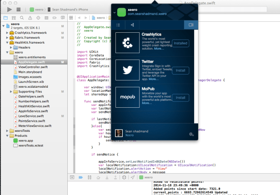
Task: Click the Crashlytics kit logo thumbnail
Action: (127, 43)
